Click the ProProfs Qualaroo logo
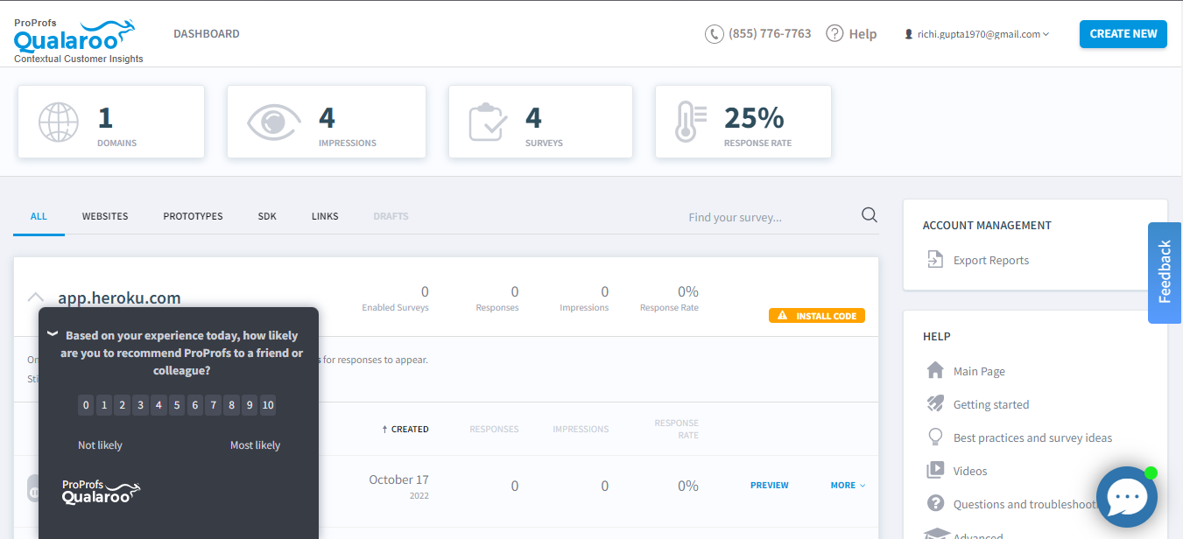The image size is (1183, 539). (79, 40)
